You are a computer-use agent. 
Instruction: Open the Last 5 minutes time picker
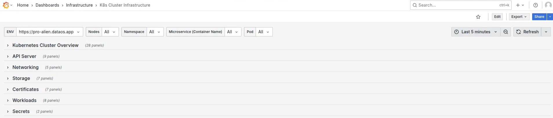point(476,32)
